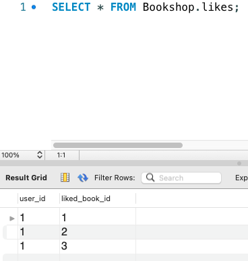Click user_id cell in row with book 3
The width and height of the screenshot is (248, 261).
(x=38, y=246)
